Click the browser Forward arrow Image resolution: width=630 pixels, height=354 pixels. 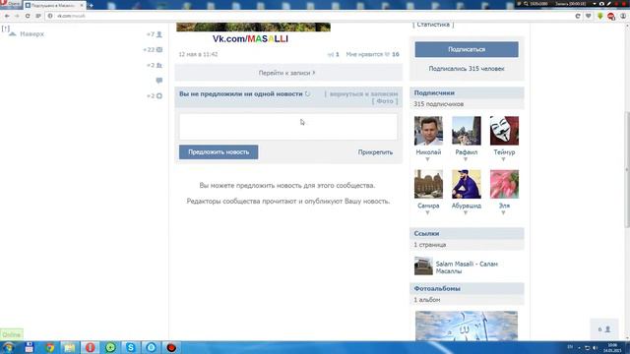click(x=17, y=16)
